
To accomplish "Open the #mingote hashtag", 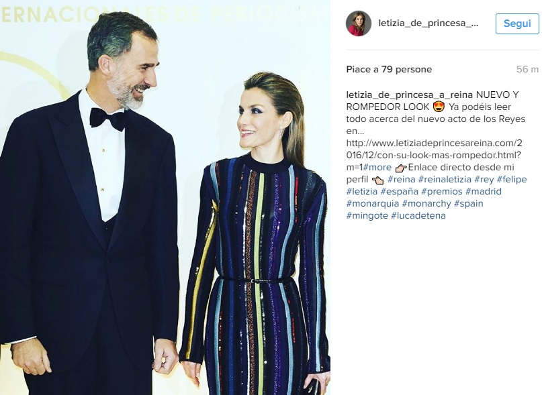I will pos(367,216).
